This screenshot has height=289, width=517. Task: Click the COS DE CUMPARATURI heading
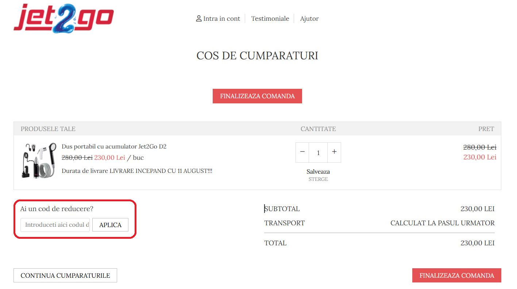pyautogui.click(x=257, y=55)
